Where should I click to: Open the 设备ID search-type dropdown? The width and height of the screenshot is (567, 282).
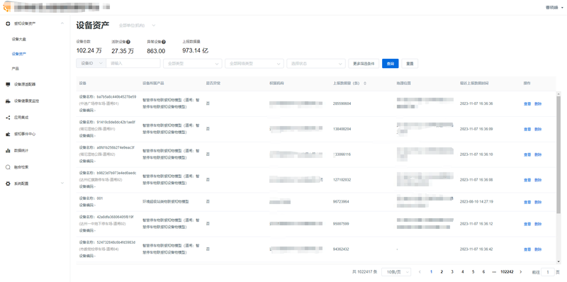click(x=91, y=63)
